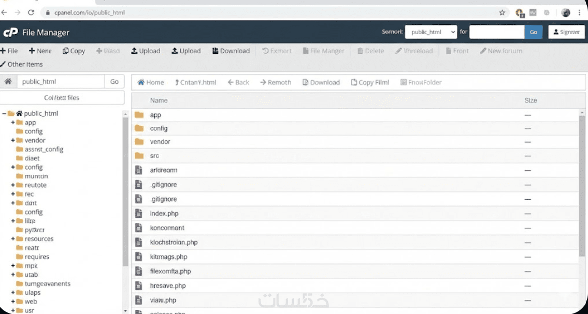This screenshot has height=314, width=588.
Task: Expand the reutote folder in tree
Action: tap(13, 185)
